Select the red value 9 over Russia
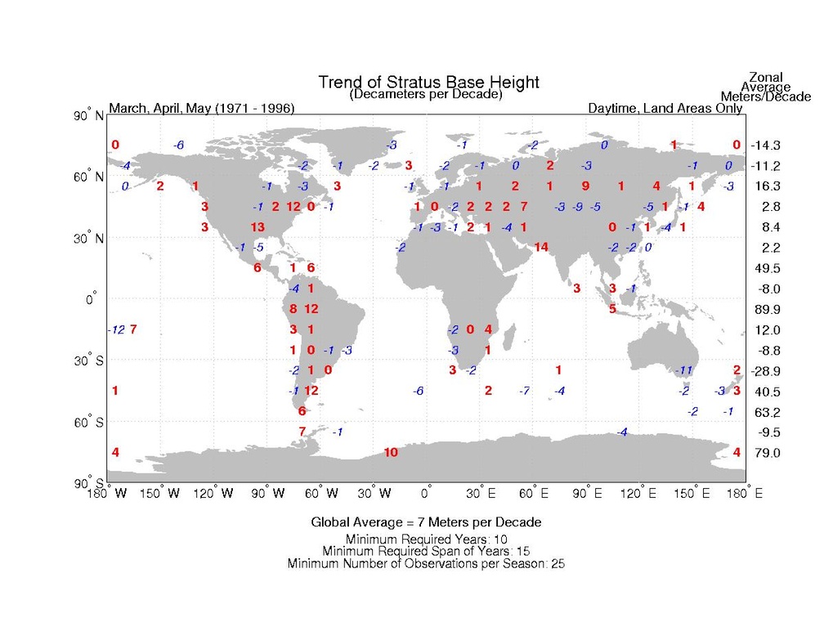Viewport: 824px width, 618px height. pos(585,186)
